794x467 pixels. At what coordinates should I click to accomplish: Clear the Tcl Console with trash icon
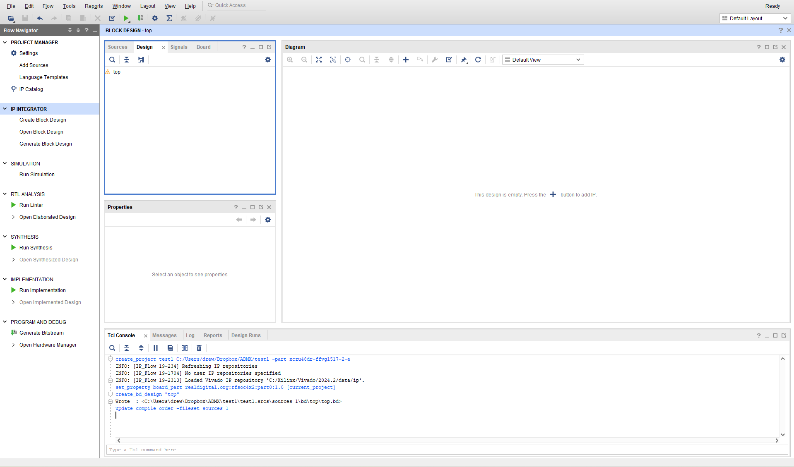pos(199,348)
